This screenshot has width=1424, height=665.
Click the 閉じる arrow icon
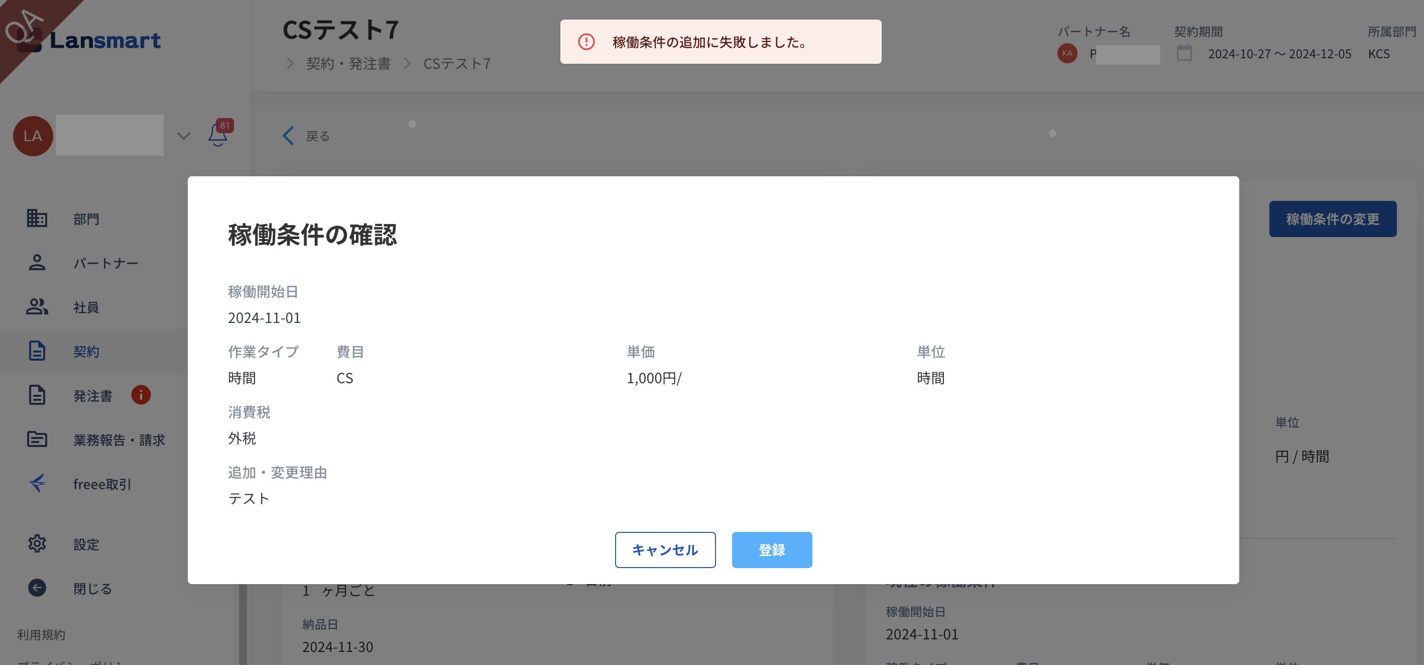(37, 588)
